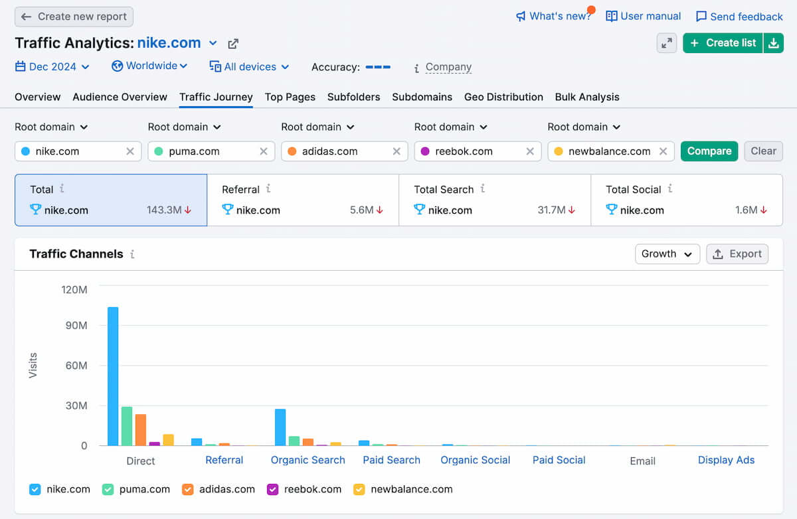Click the User manual book icon
The height and width of the screenshot is (519, 797).
[x=612, y=16]
